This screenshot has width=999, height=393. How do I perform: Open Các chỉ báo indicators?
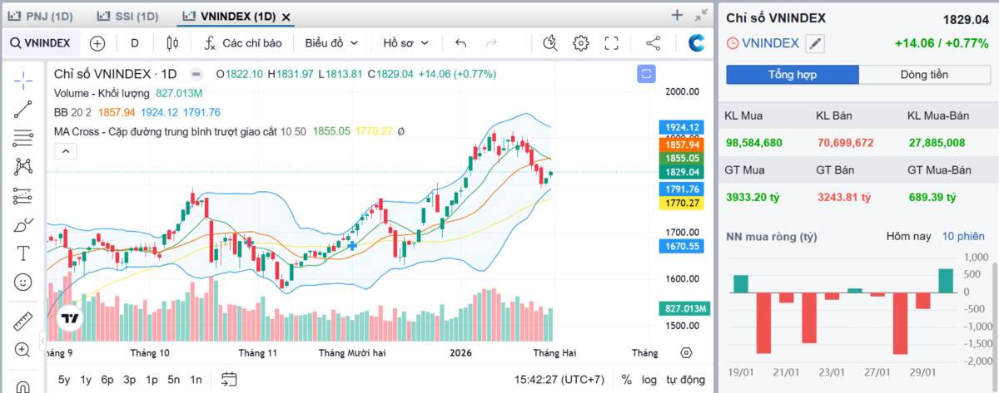click(243, 43)
